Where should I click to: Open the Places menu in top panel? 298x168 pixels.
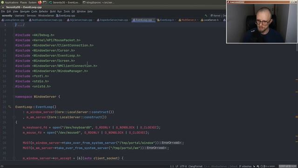[23, 2]
